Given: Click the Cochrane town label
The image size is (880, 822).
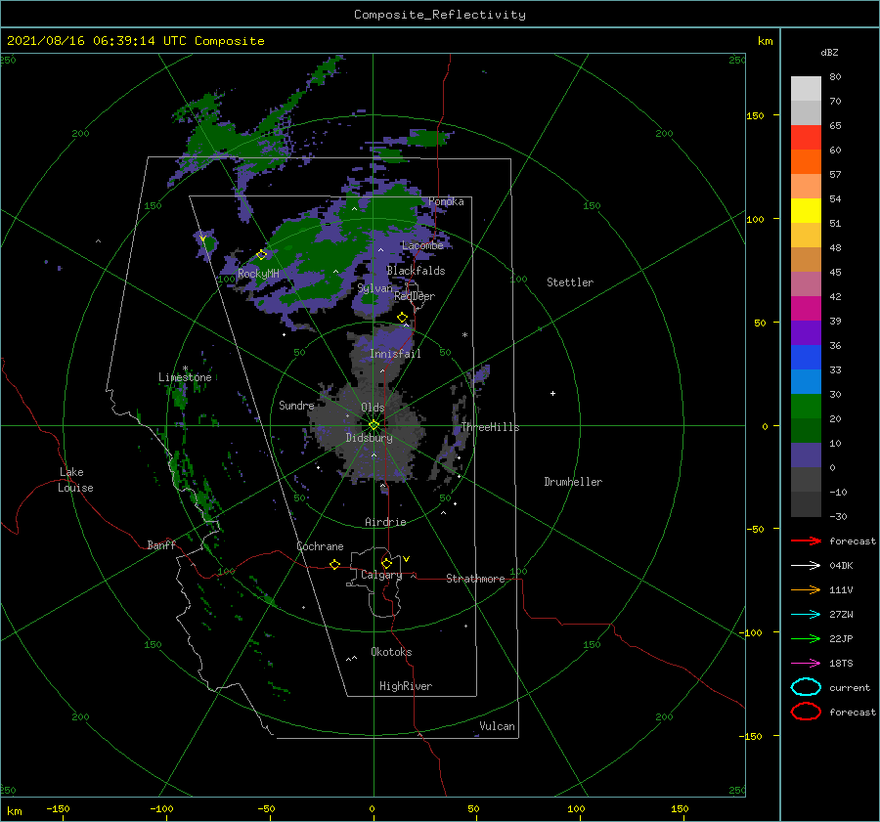Looking at the screenshot, I should [x=320, y=546].
